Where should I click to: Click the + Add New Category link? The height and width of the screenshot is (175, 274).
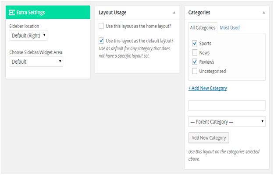click(207, 88)
